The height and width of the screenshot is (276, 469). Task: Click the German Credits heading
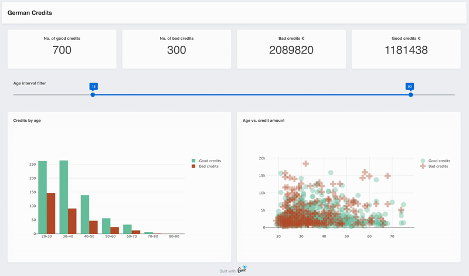(30, 13)
